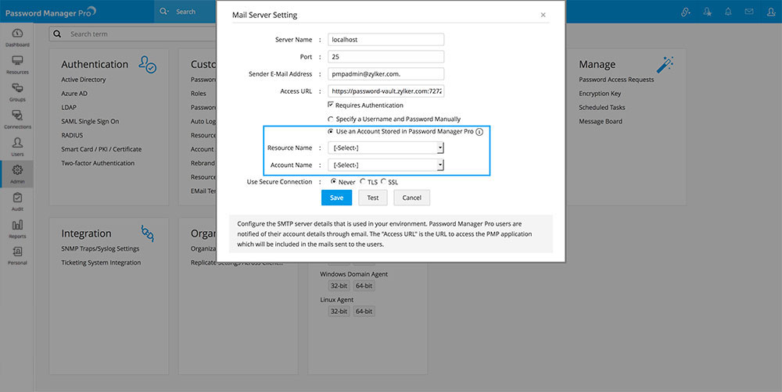Click the Test button

[x=373, y=198]
